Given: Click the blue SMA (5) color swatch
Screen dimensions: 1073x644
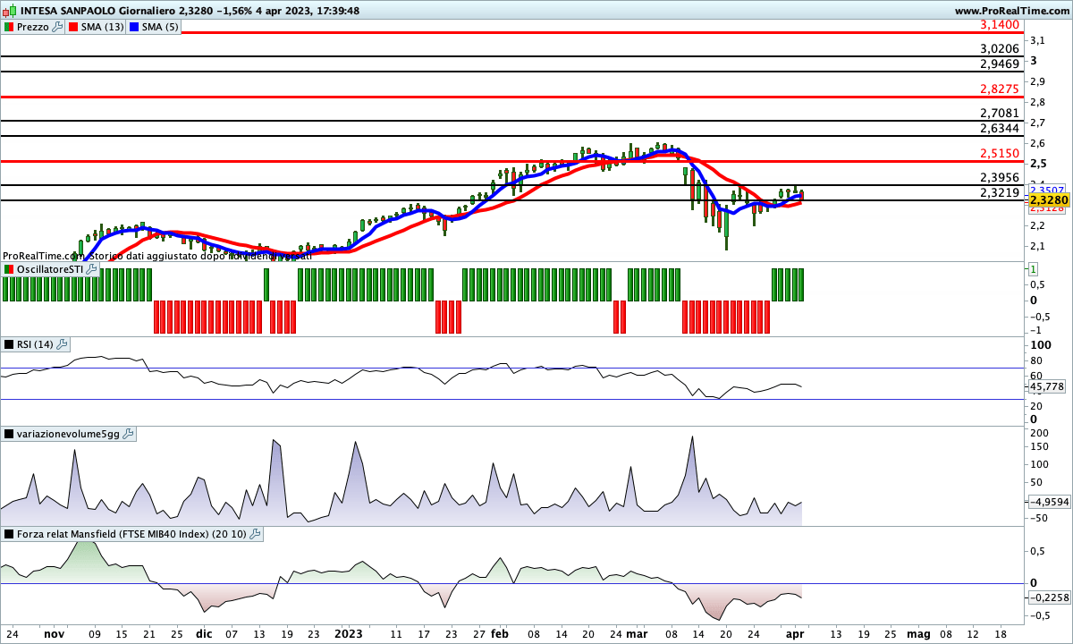Looking at the screenshot, I should tap(134, 27).
